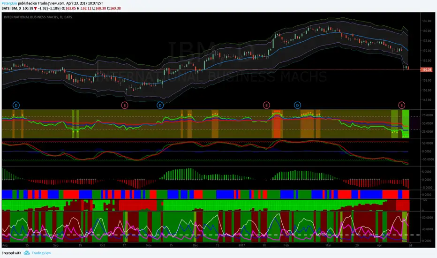Click the 40.0000 bottom panel axis label
The height and width of the screenshot is (258, 437).
coord(427,229)
